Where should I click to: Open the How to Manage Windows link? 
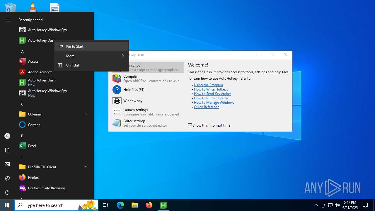coord(214,103)
